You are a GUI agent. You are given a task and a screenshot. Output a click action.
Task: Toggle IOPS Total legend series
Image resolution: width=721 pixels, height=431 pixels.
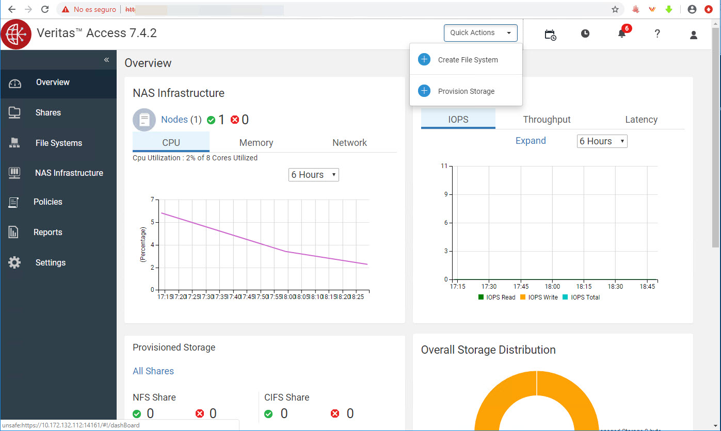click(x=581, y=297)
